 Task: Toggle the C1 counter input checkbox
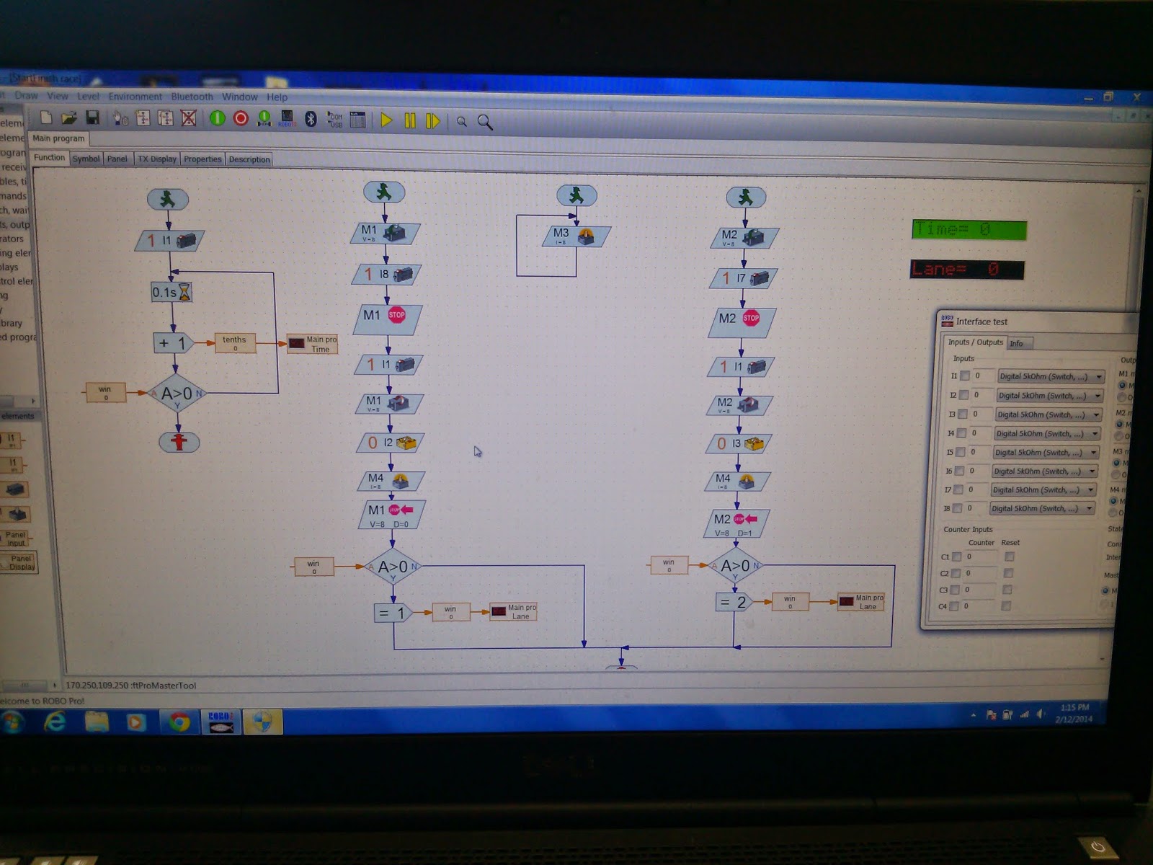(x=956, y=556)
